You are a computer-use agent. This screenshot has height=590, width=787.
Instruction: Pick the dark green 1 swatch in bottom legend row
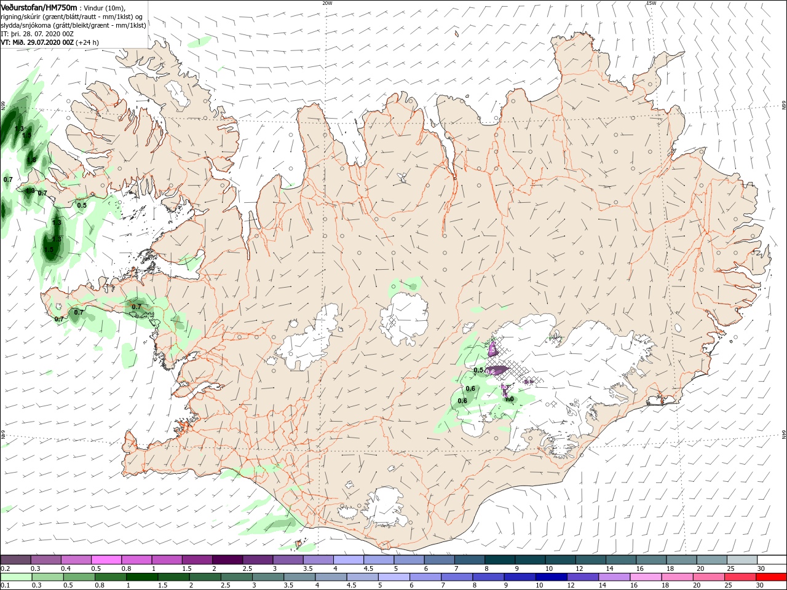pyautogui.click(x=142, y=577)
